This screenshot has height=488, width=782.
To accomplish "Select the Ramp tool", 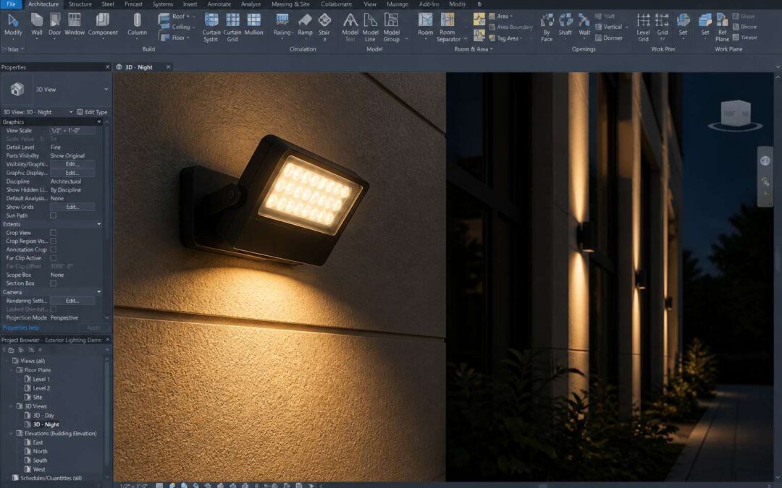I will 306,25.
